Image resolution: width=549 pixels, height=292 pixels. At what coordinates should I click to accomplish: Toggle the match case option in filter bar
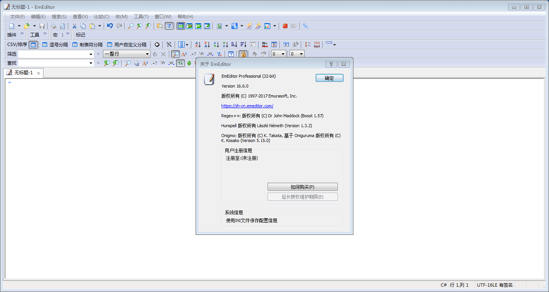[184, 54]
